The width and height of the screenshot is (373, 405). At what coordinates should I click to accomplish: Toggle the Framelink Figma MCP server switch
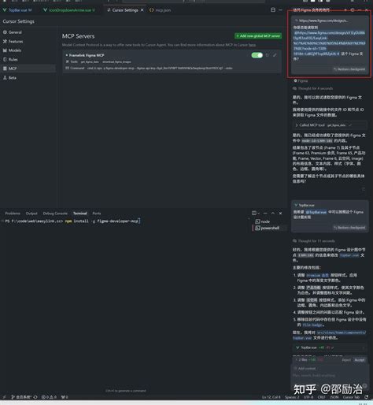pos(257,55)
